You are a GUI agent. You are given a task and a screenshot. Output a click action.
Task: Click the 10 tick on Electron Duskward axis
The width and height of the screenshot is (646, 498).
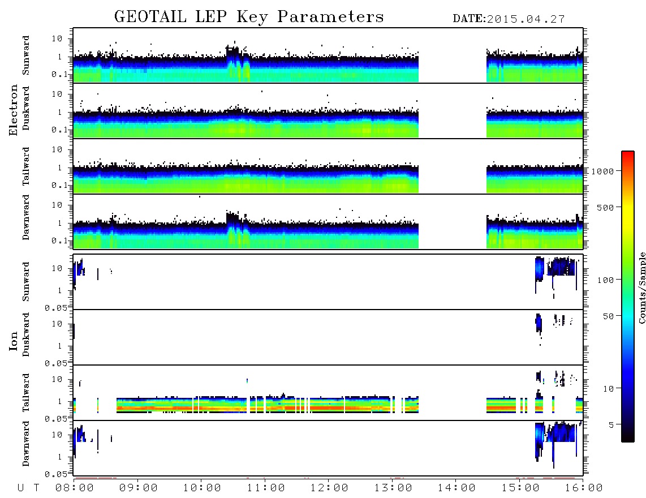click(x=57, y=94)
